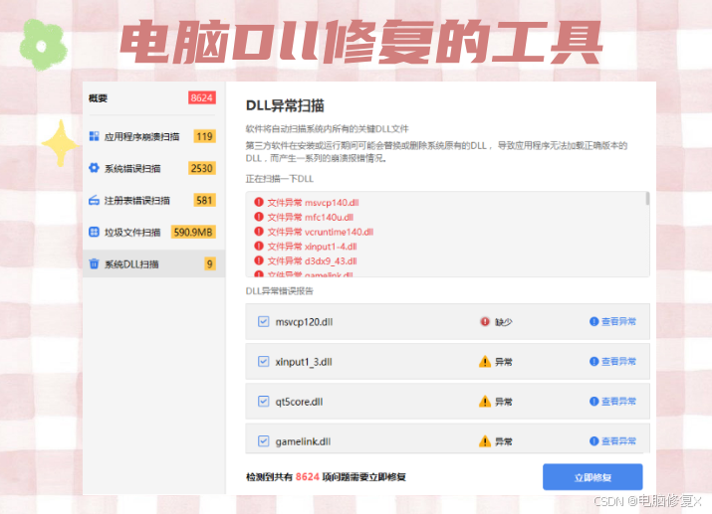Click error icon next to mfc140u.dll
The image size is (712, 514).
259,217
